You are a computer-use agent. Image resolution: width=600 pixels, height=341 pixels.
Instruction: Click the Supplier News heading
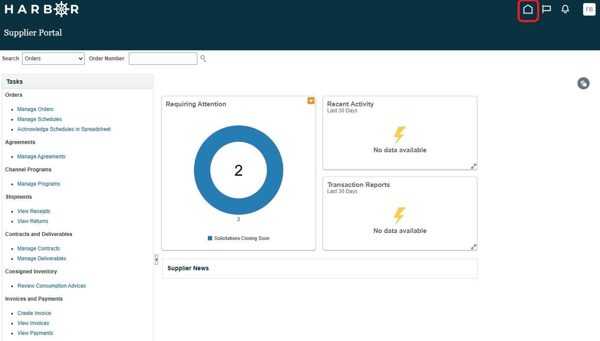point(188,268)
